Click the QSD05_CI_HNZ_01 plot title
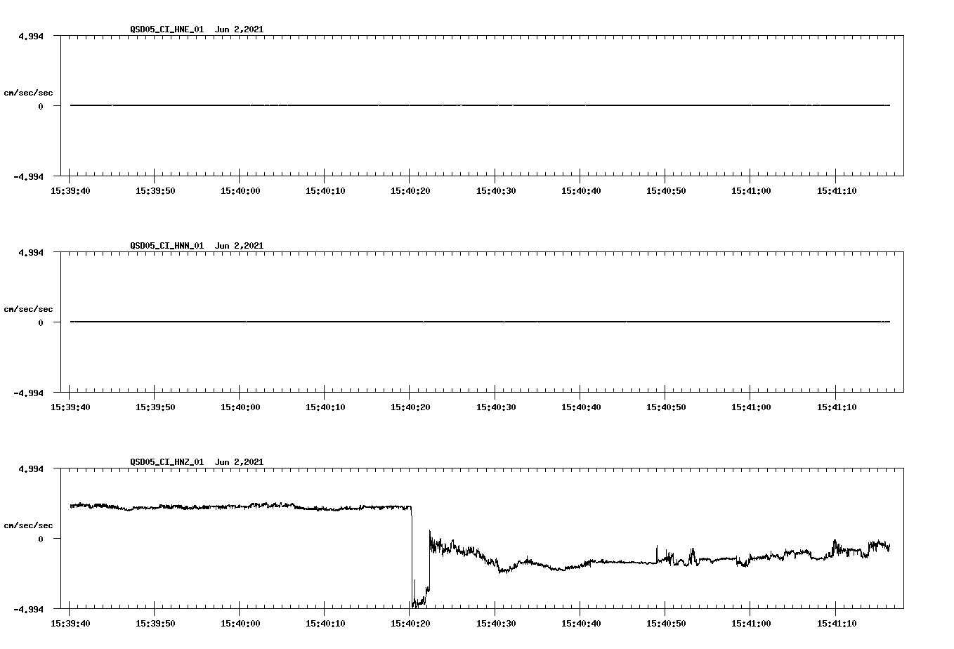The height and width of the screenshot is (649, 954). [167, 462]
